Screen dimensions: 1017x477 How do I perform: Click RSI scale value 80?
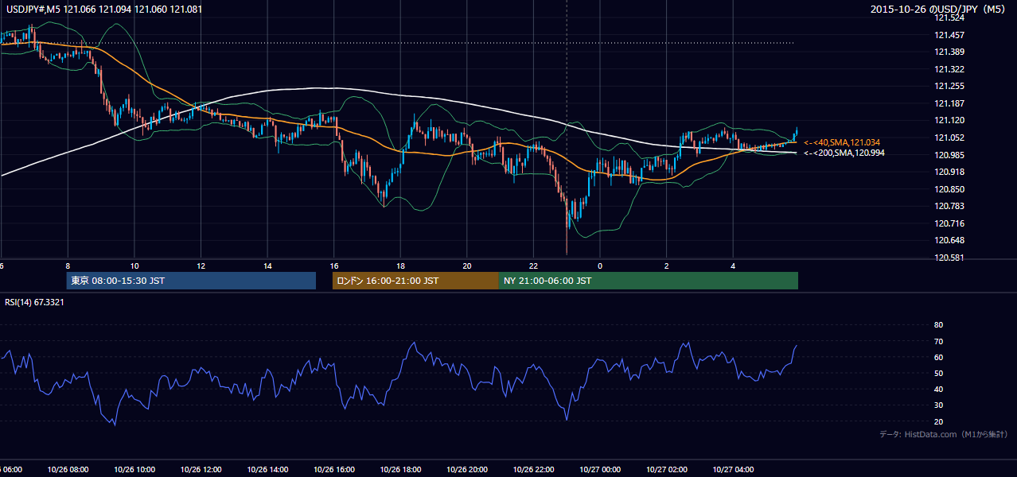point(938,325)
